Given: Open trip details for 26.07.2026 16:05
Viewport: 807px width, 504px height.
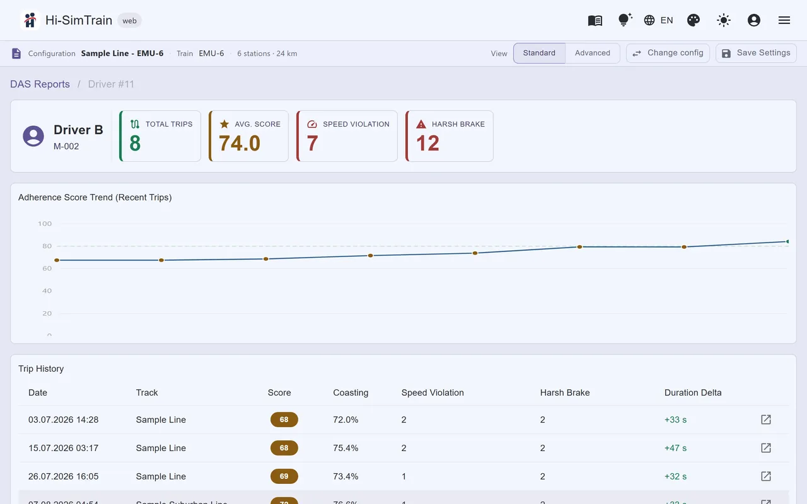Looking at the screenshot, I should (766, 476).
